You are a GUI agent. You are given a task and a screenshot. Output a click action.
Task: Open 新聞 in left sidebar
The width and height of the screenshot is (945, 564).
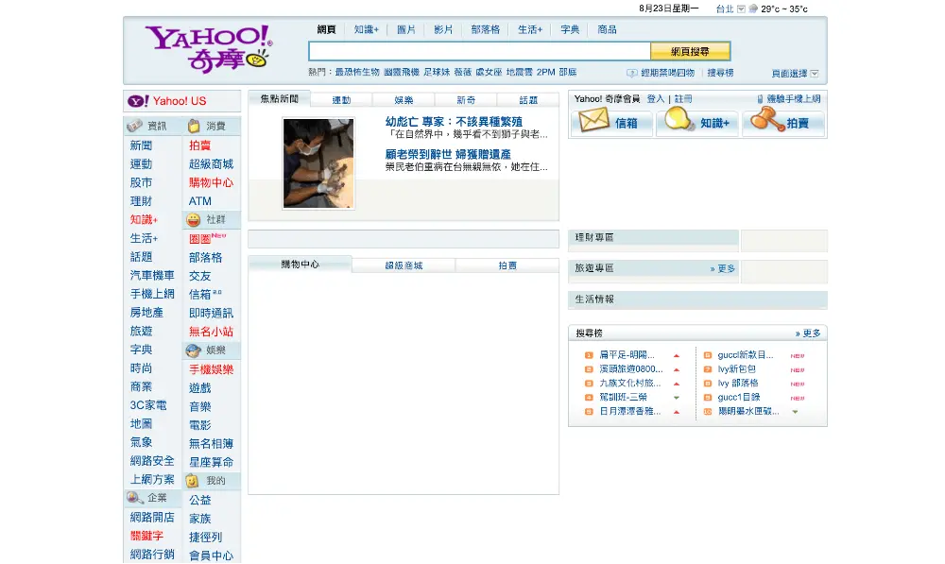click(x=141, y=145)
